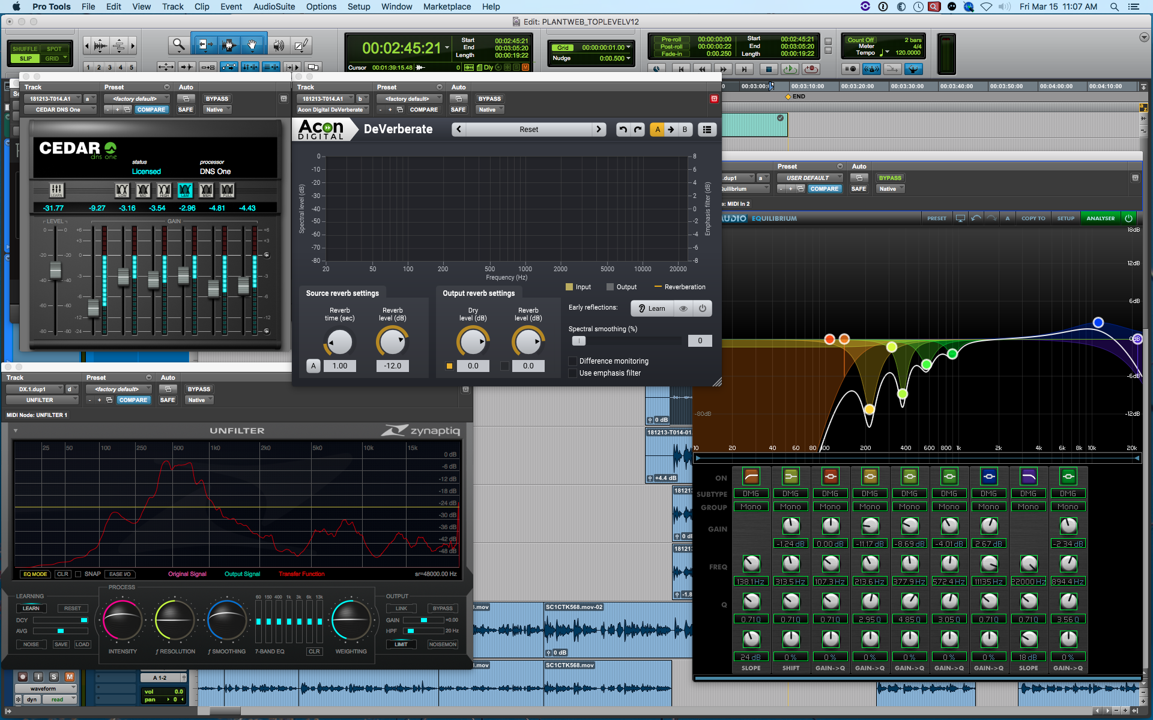Screen dimensions: 1153x720
Task: Click BYPASS in CEDAR plugin header
Action: [x=217, y=99]
